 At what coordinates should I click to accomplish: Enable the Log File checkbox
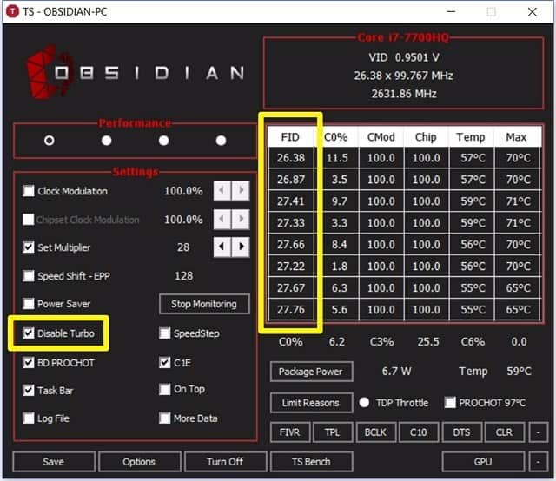pyautogui.click(x=29, y=418)
